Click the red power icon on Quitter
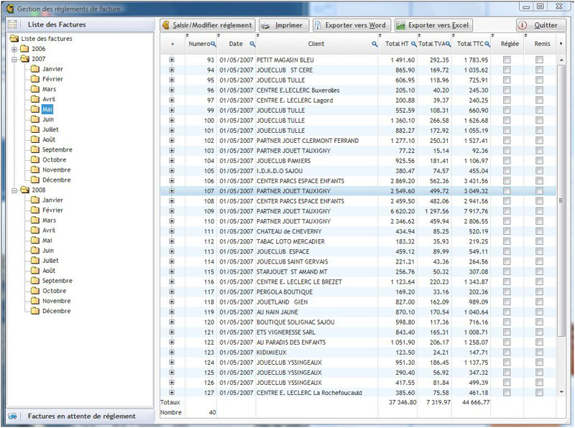Viewport: 575px width, 428px height. click(x=523, y=25)
